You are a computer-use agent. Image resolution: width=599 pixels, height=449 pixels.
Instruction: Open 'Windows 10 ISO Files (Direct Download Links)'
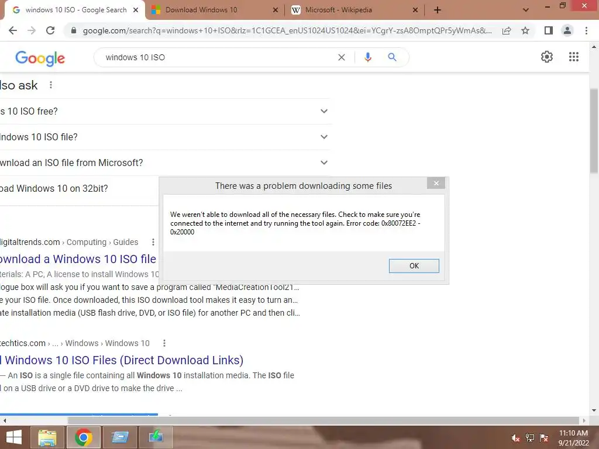(x=122, y=360)
